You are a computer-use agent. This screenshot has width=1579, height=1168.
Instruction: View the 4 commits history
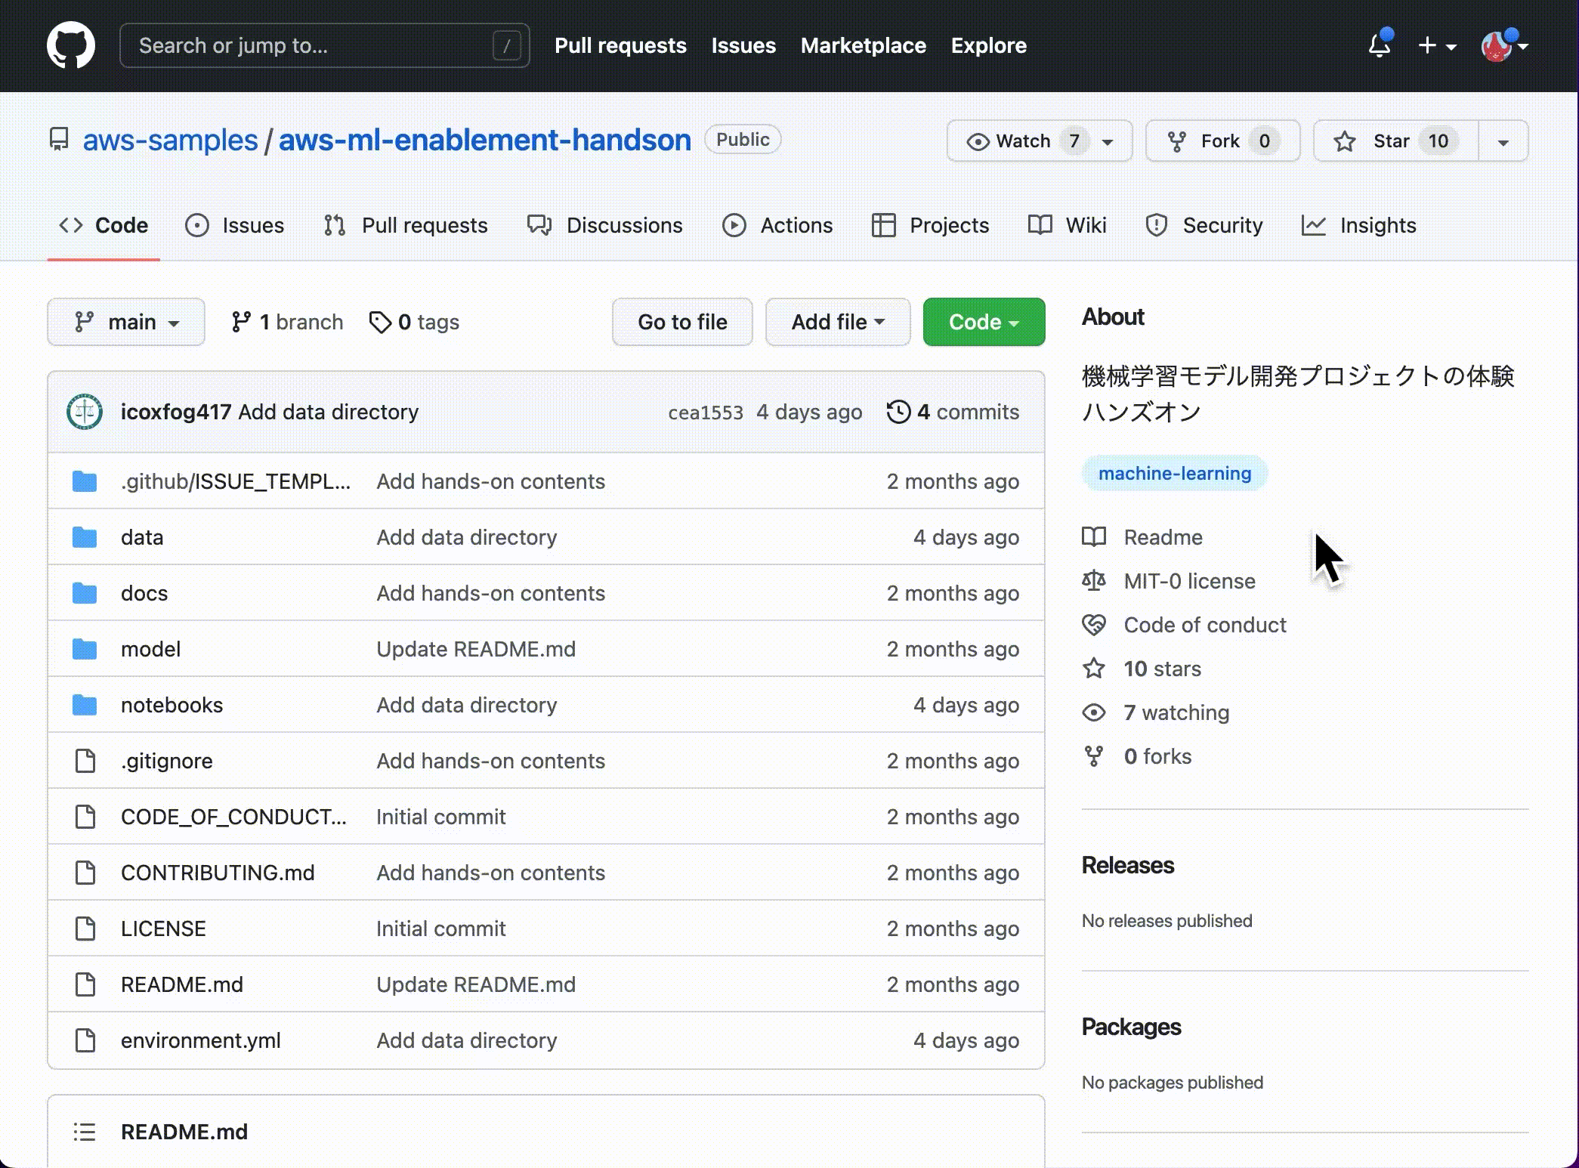pyautogui.click(x=953, y=412)
